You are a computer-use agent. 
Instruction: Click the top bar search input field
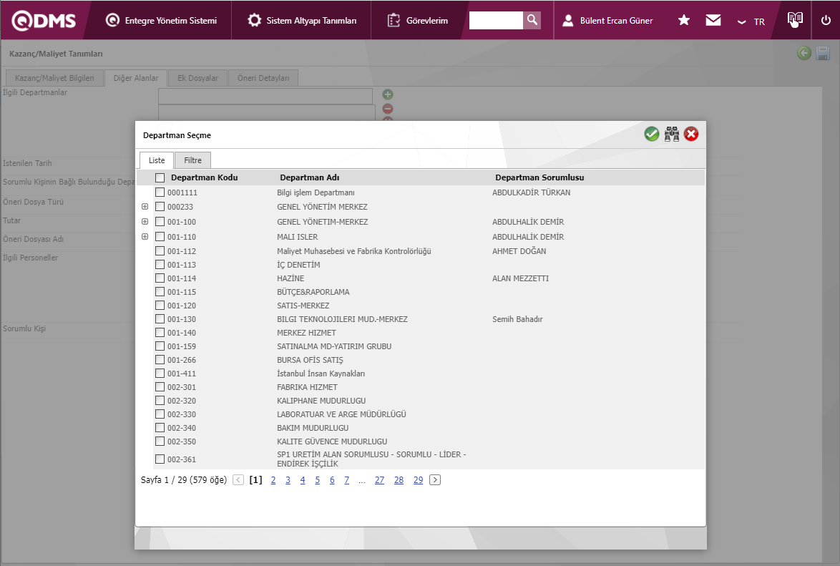496,20
